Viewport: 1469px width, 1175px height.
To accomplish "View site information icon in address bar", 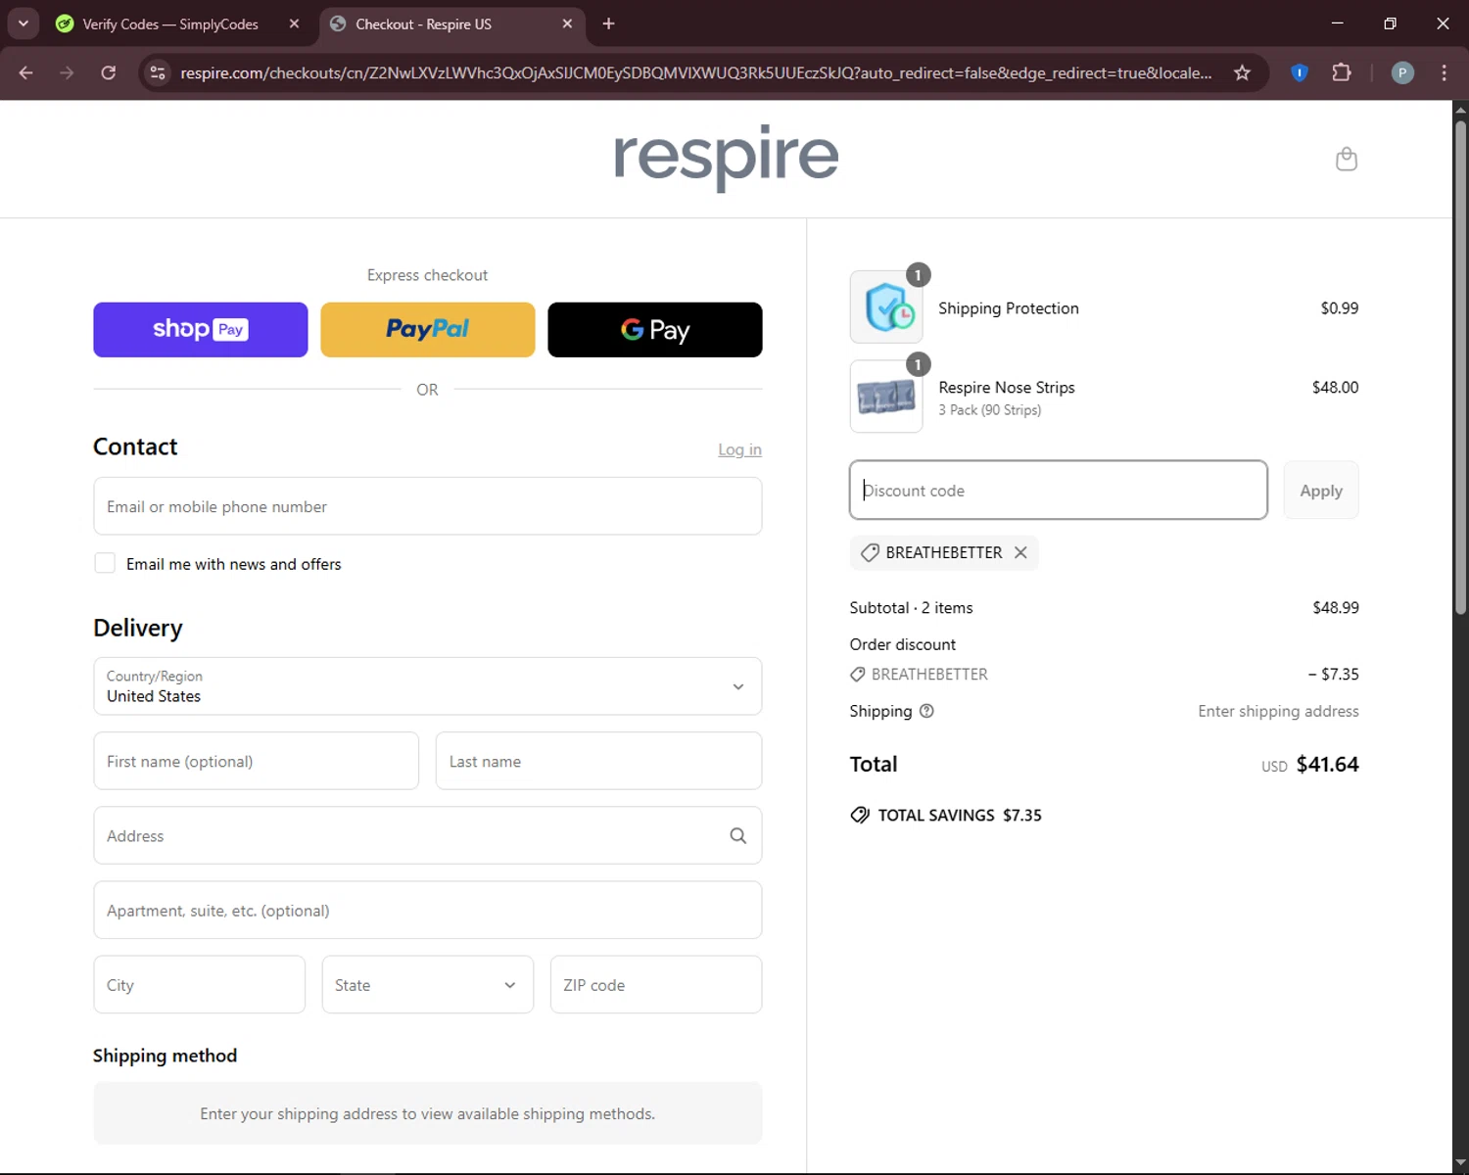I will [158, 72].
